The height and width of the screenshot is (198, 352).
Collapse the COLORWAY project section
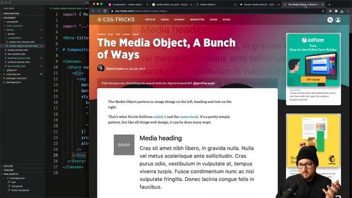tap(23, 18)
